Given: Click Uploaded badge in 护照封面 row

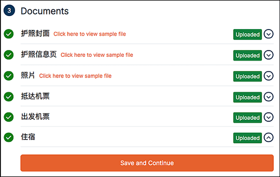Looking at the screenshot, I should pyautogui.click(x=248, y=34).
